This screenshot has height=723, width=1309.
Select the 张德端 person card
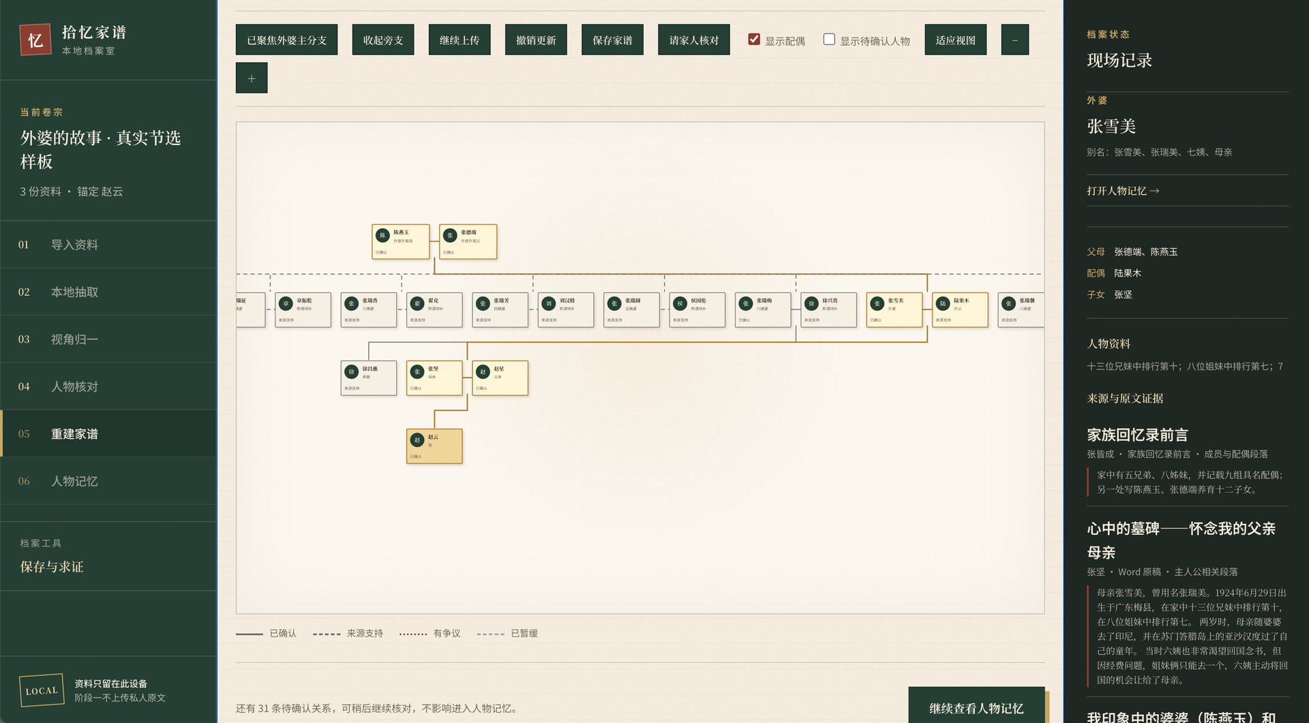pyautogui.click(x=468, y=242)
